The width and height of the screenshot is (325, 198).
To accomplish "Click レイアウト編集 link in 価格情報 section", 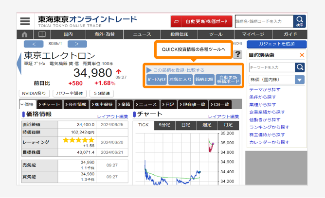I will [x=113, y=117].
